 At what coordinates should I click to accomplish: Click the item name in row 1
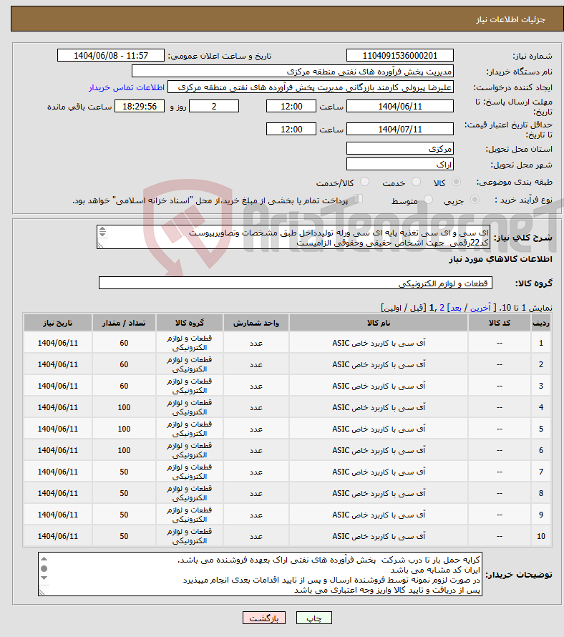(x=379, y=343)
